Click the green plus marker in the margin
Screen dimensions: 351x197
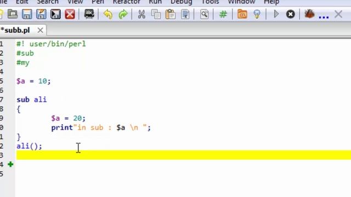pos(10,164)
